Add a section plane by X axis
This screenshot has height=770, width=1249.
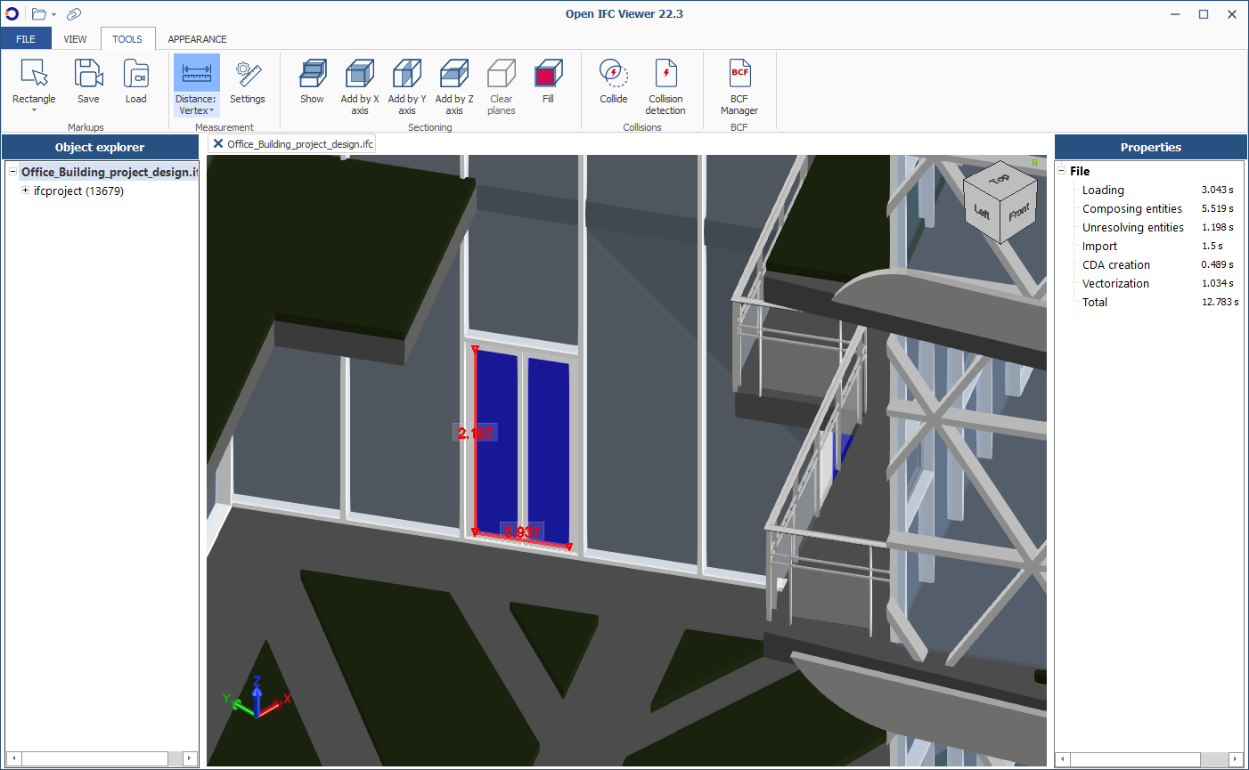[x=359, y=85]
